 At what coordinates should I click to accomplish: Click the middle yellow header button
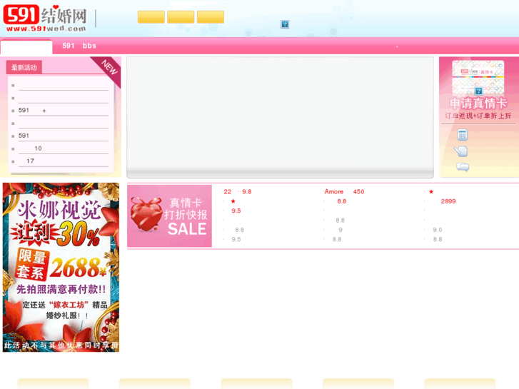pyautogui.click(x=181, y=17)
